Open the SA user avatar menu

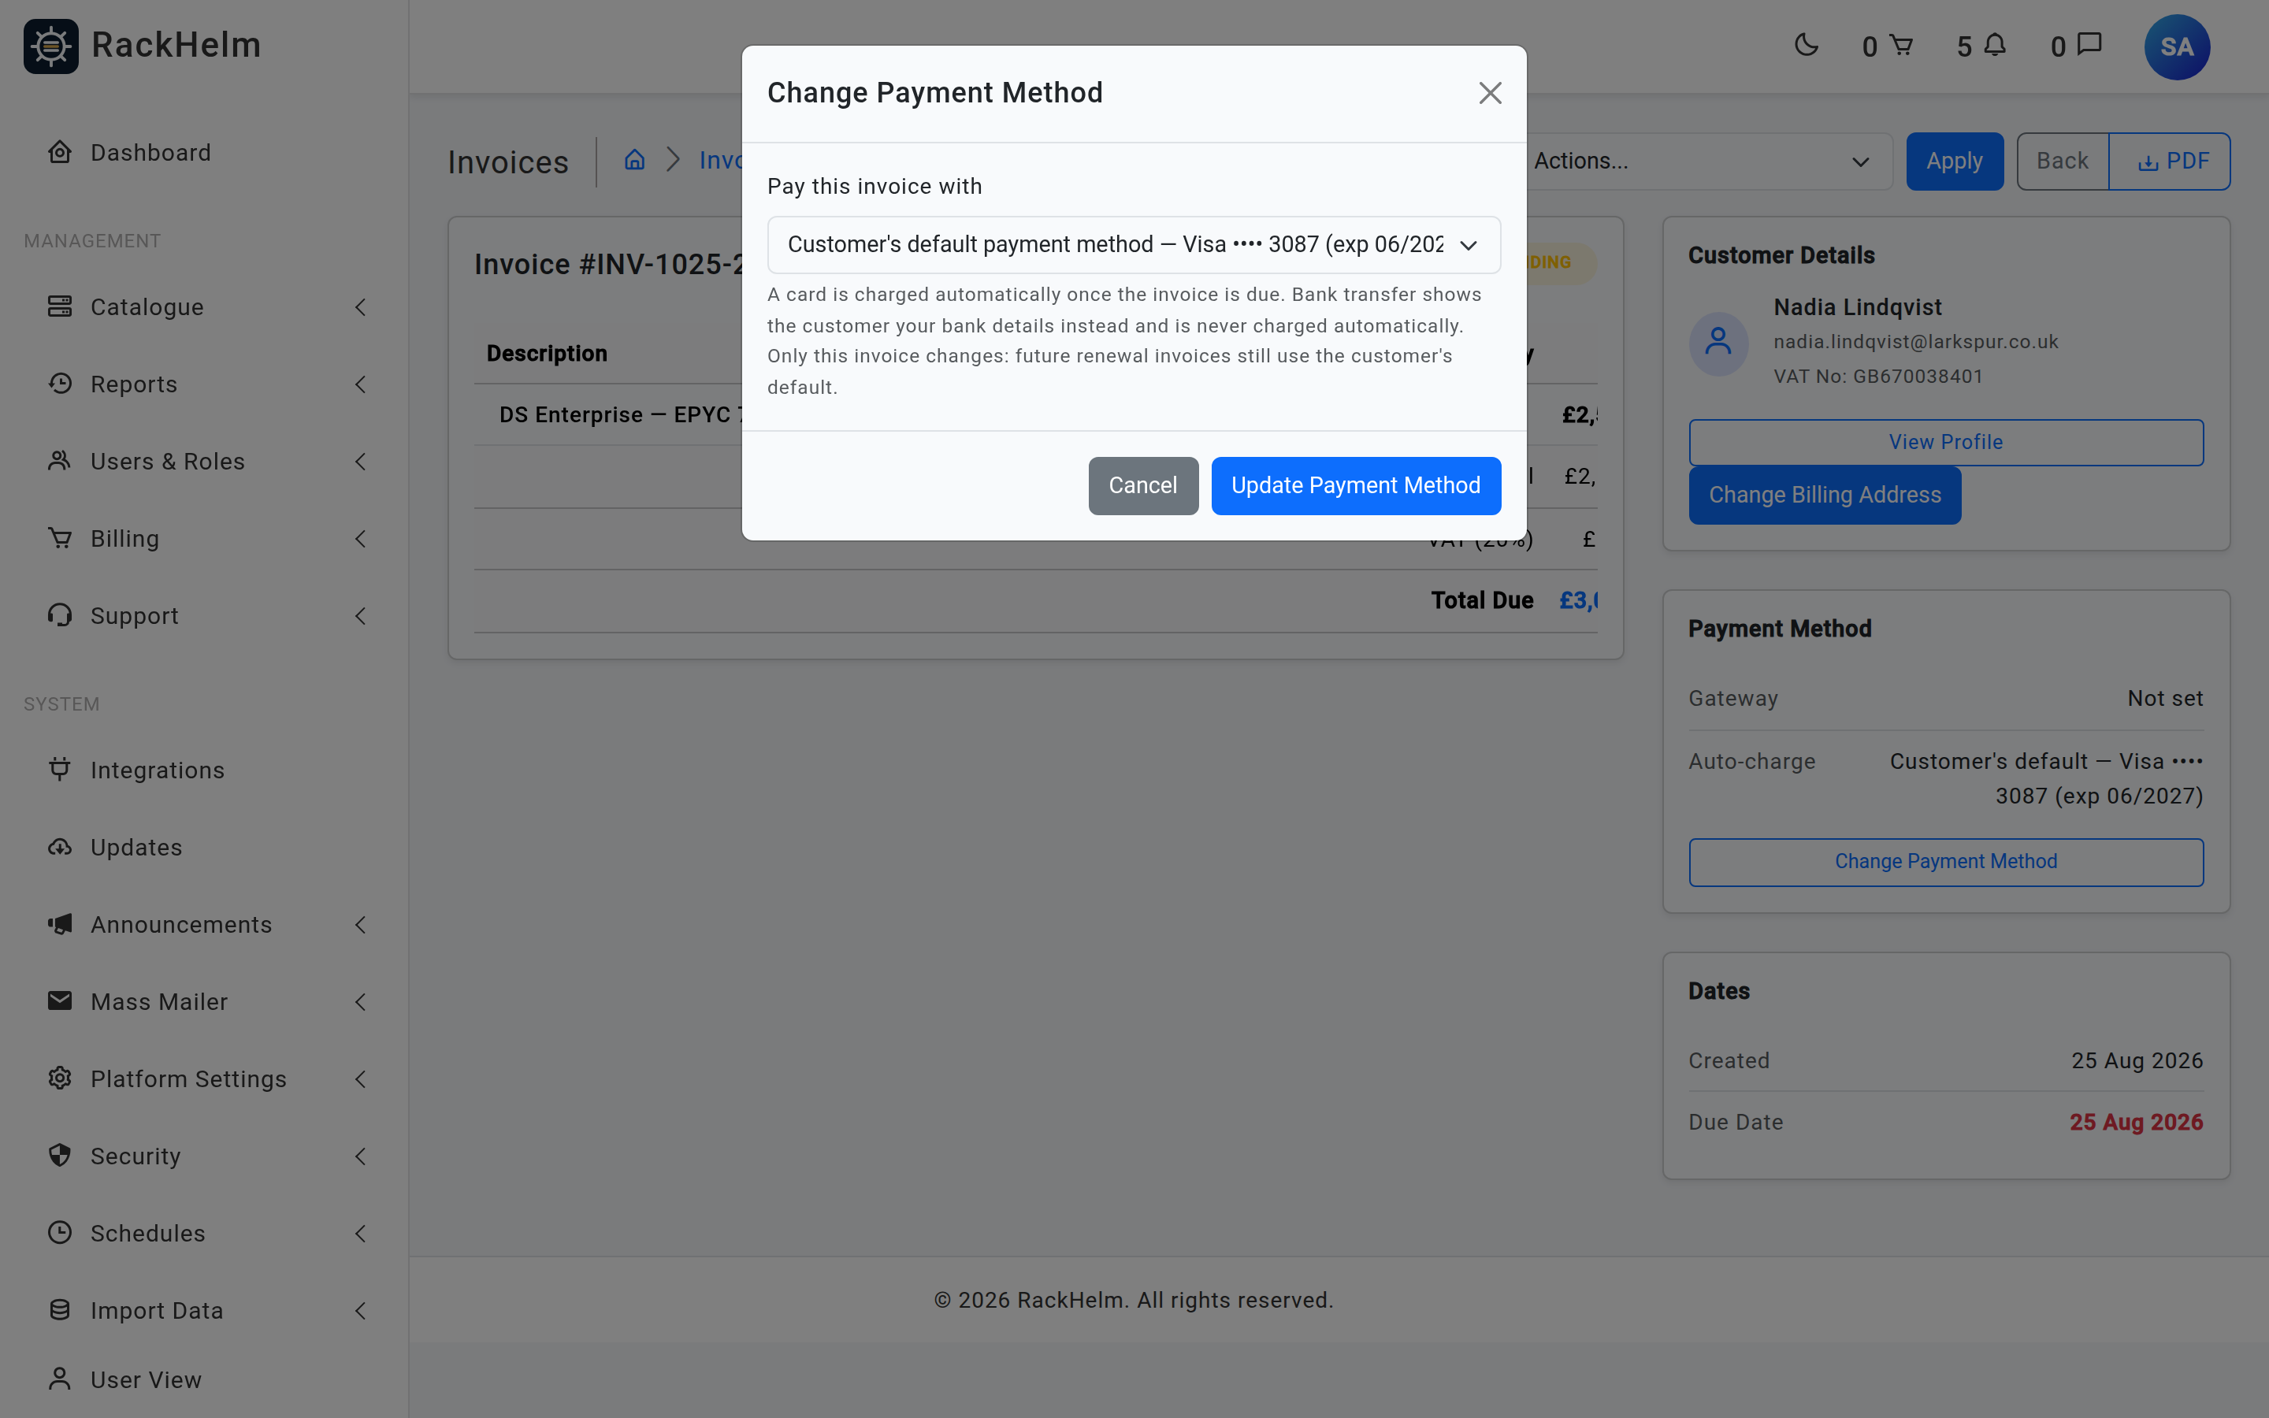[x=2176, y=47]
